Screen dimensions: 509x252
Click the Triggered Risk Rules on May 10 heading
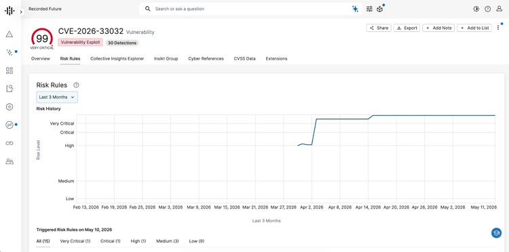tap(75, 230)
